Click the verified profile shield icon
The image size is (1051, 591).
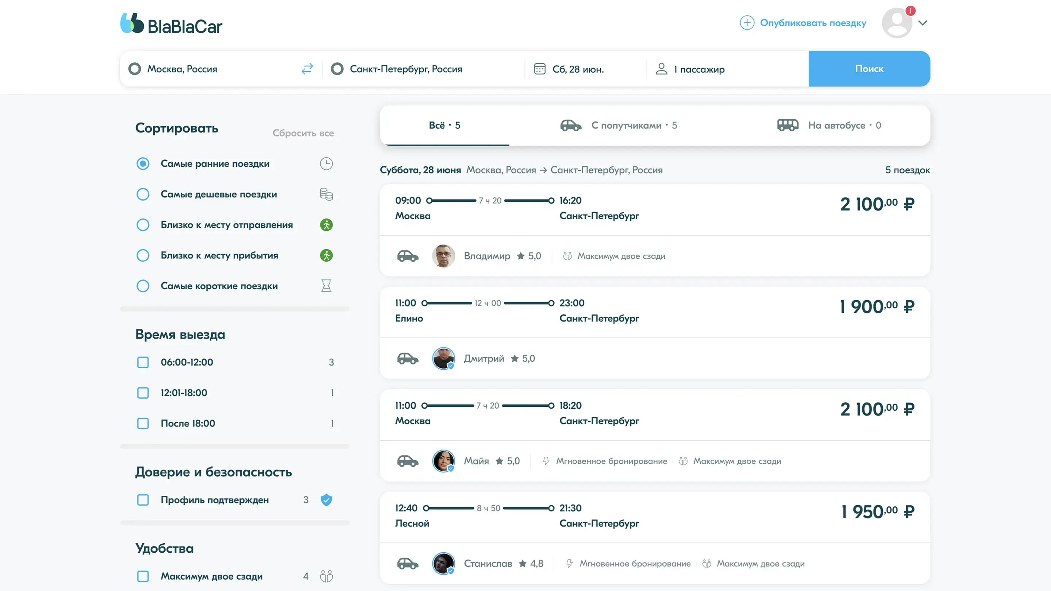pyautogui.click(x=326, y=500)
